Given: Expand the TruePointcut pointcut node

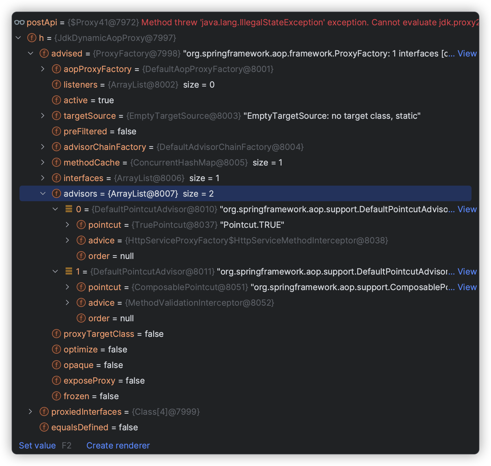Looking at the screenshot, I should (x=67, y=225).
